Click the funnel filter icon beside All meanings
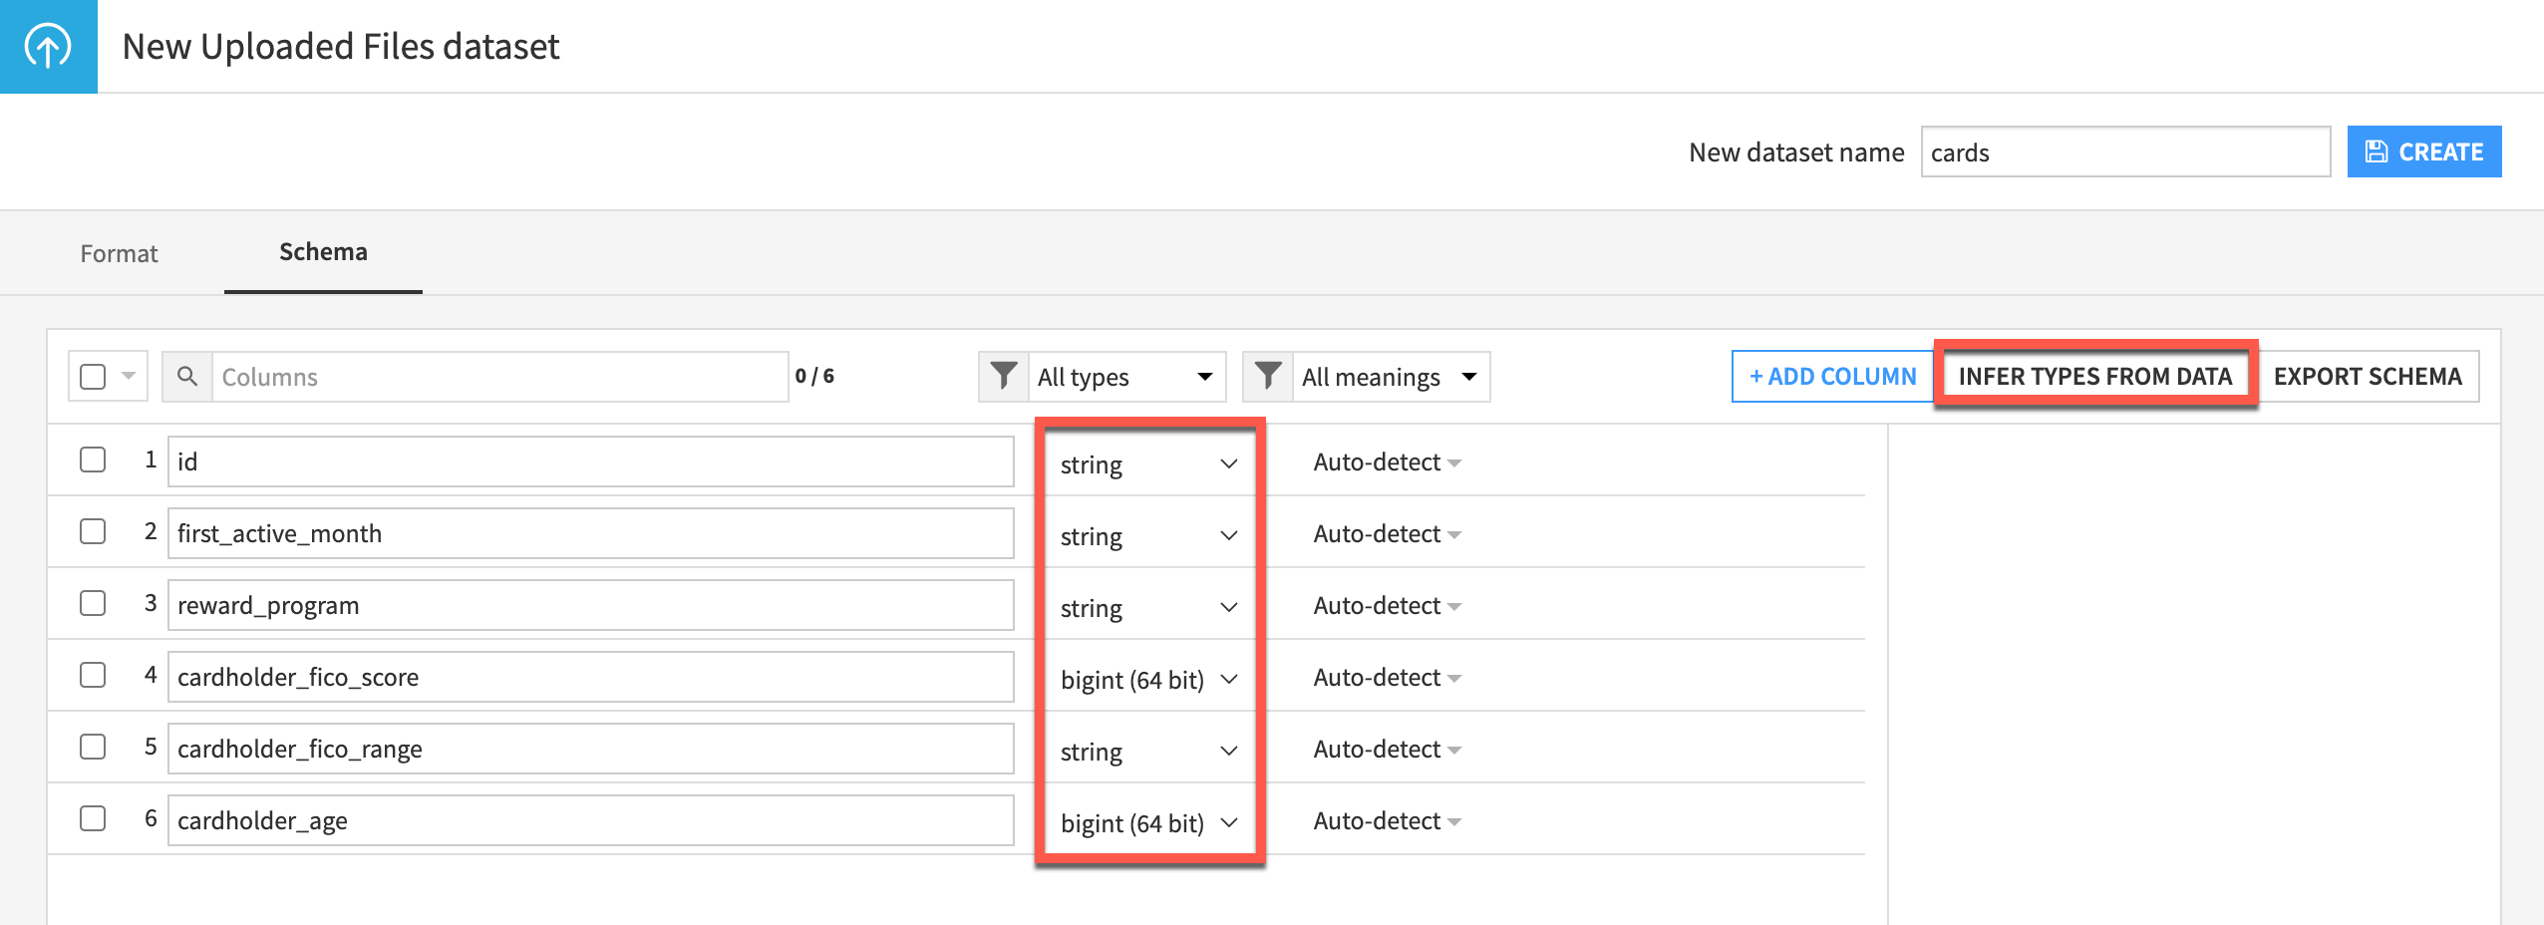2544x925 pixels. 1267,376
